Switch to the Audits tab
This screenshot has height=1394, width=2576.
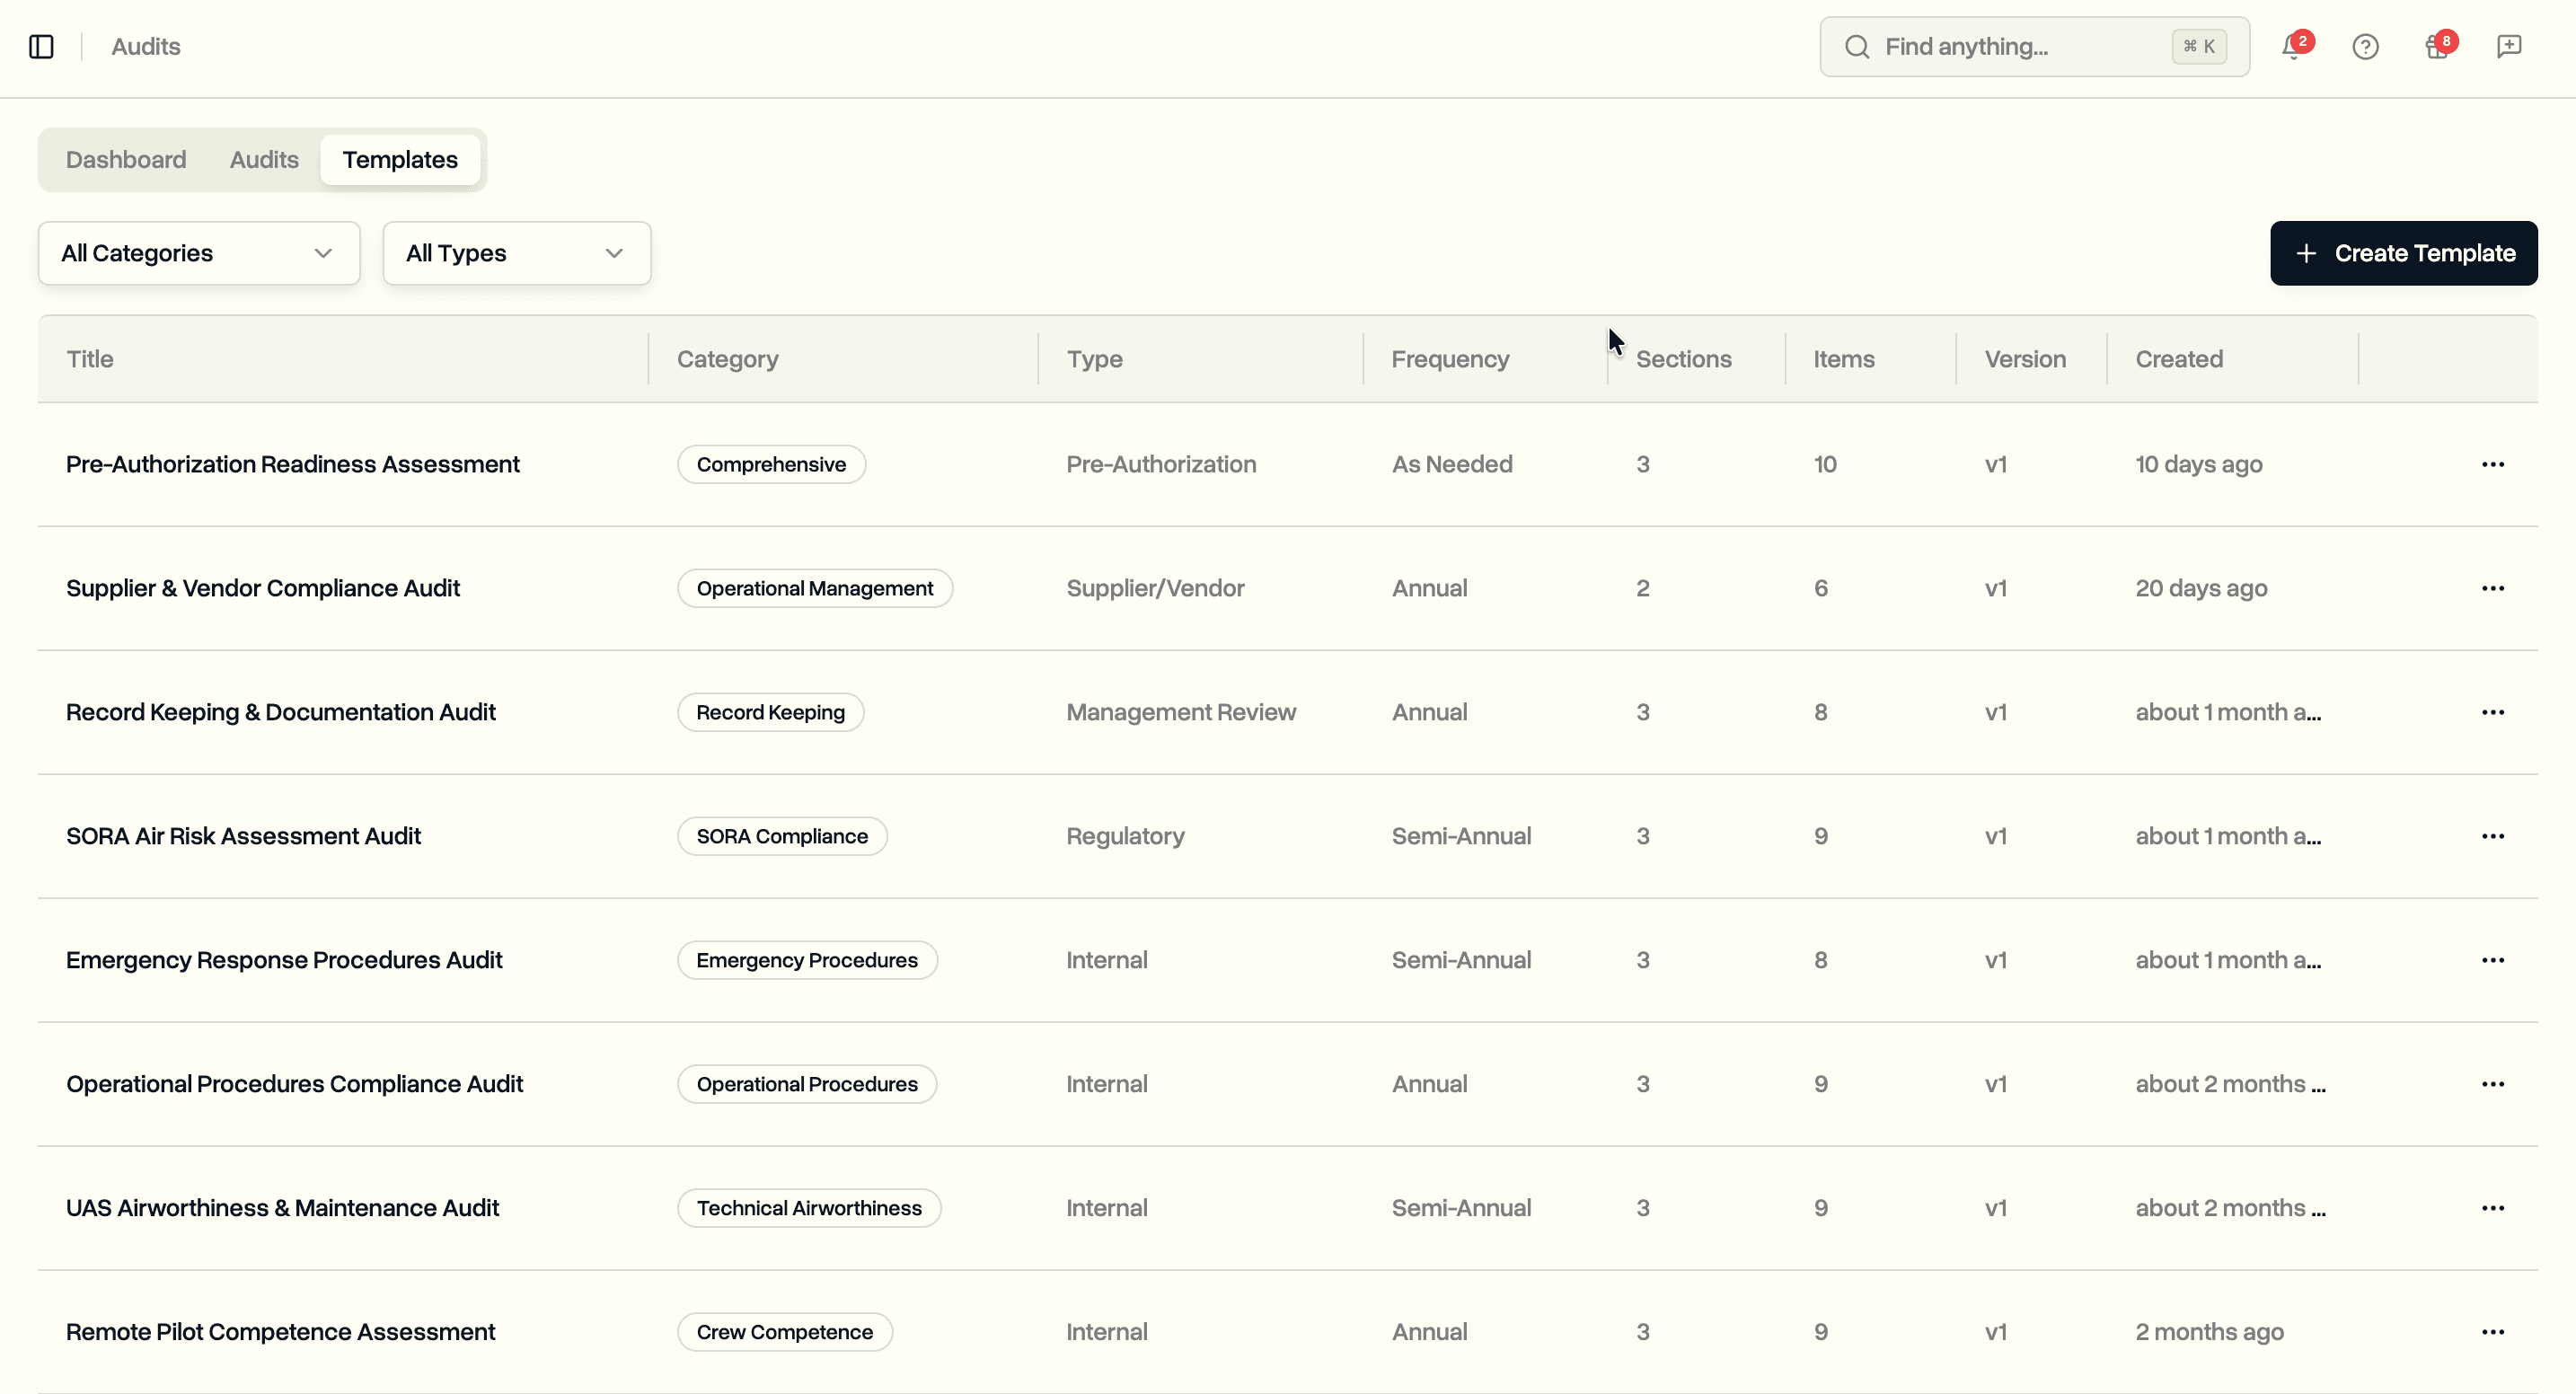click(263, 159)
